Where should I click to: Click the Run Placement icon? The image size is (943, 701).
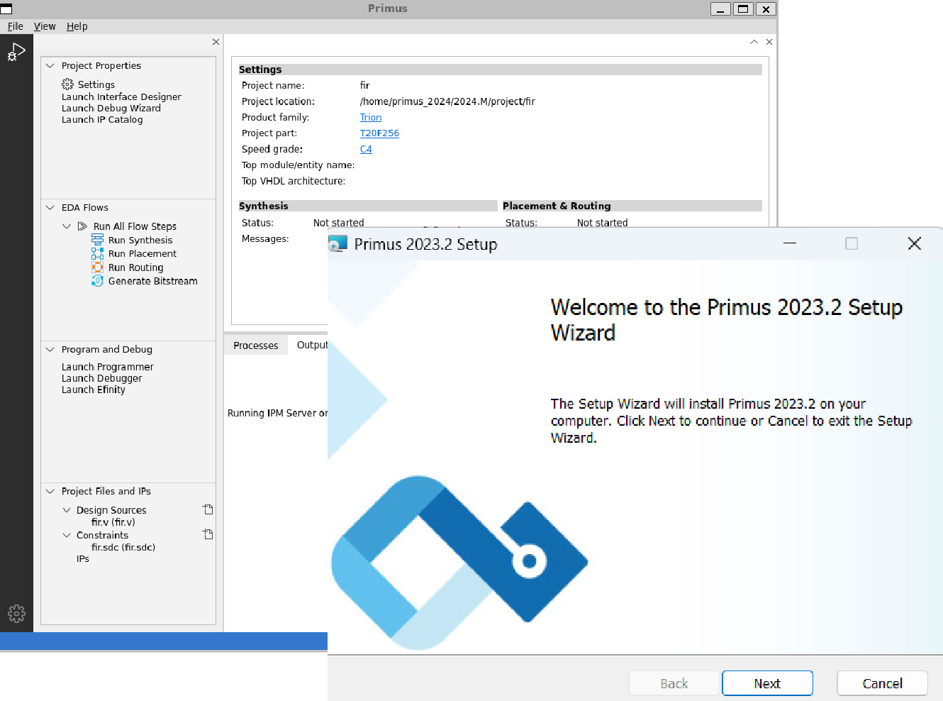pos(97,253)
